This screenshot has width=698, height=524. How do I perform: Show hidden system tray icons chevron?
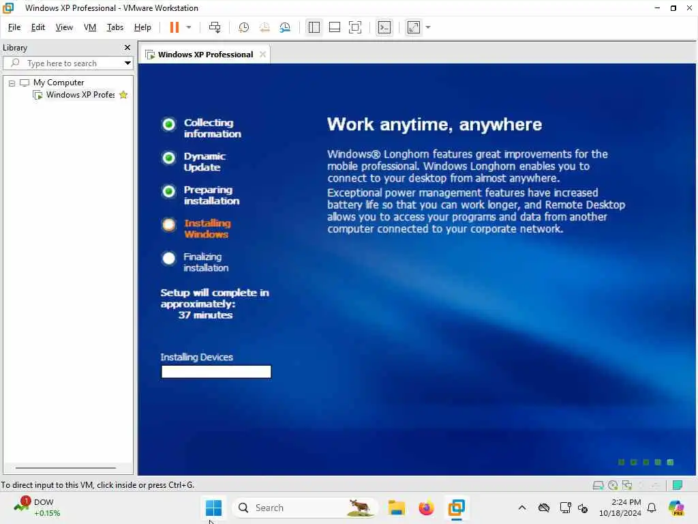point(522,508)
